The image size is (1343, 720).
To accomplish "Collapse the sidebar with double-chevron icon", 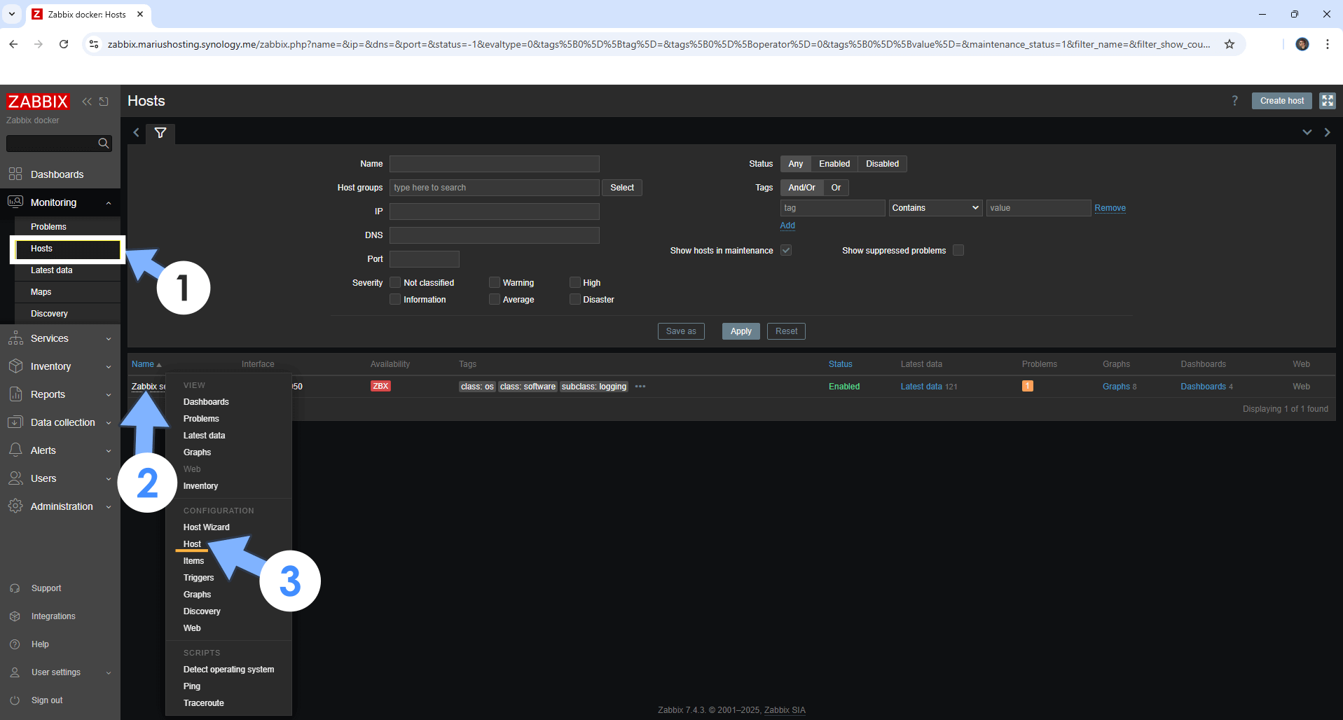I will click(87, 102).
